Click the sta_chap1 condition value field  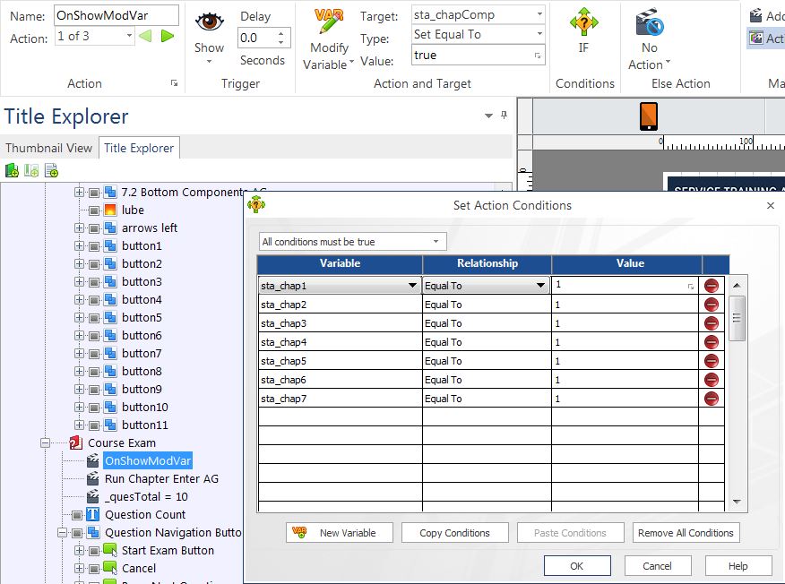coord(625,285)
